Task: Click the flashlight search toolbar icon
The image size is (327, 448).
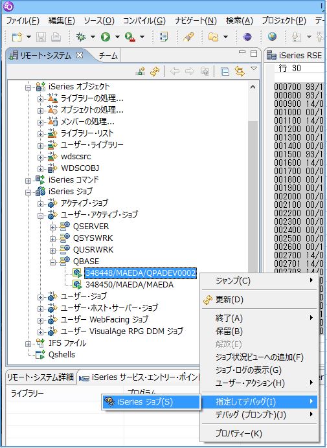Action: pos(188,37)
